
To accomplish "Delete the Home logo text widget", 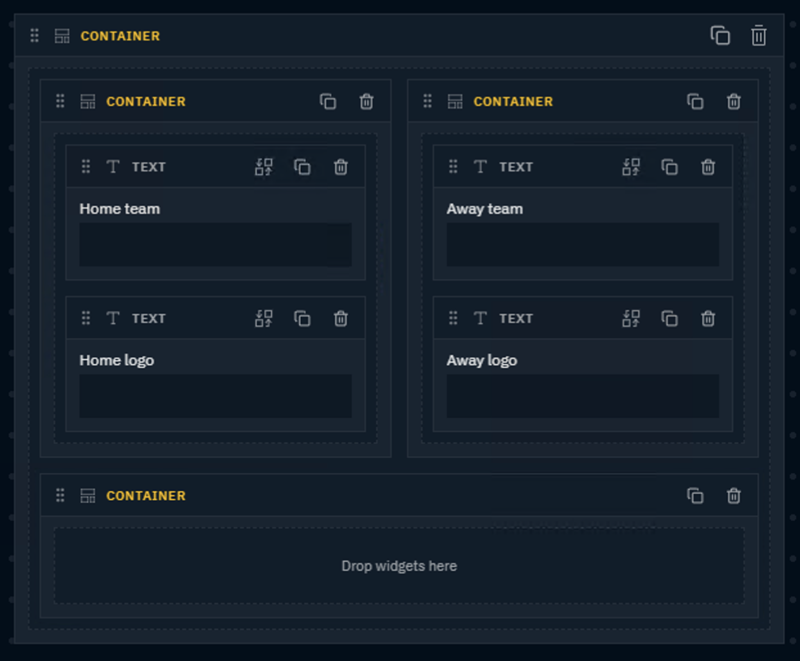I will pos(341,318).
